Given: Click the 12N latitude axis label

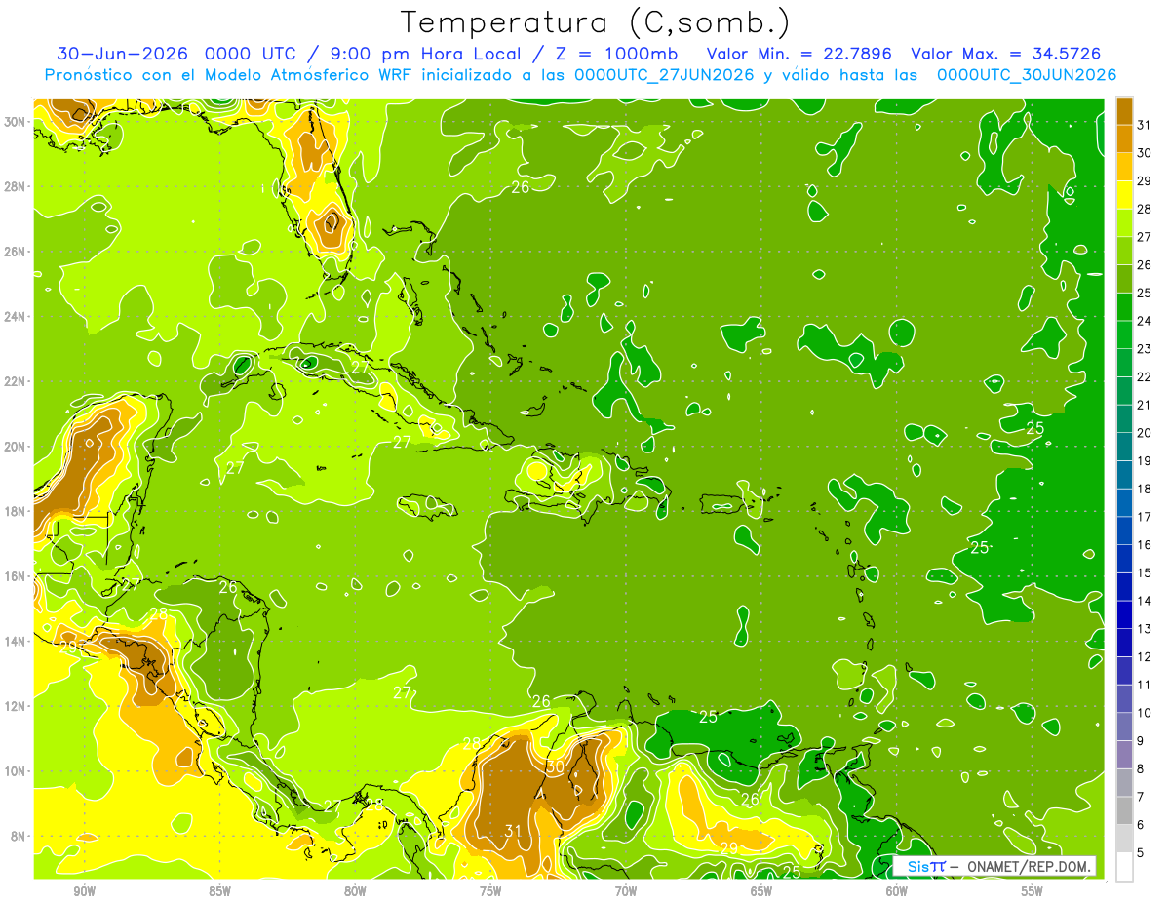Looking at the screenshot, I should point(14,706).
